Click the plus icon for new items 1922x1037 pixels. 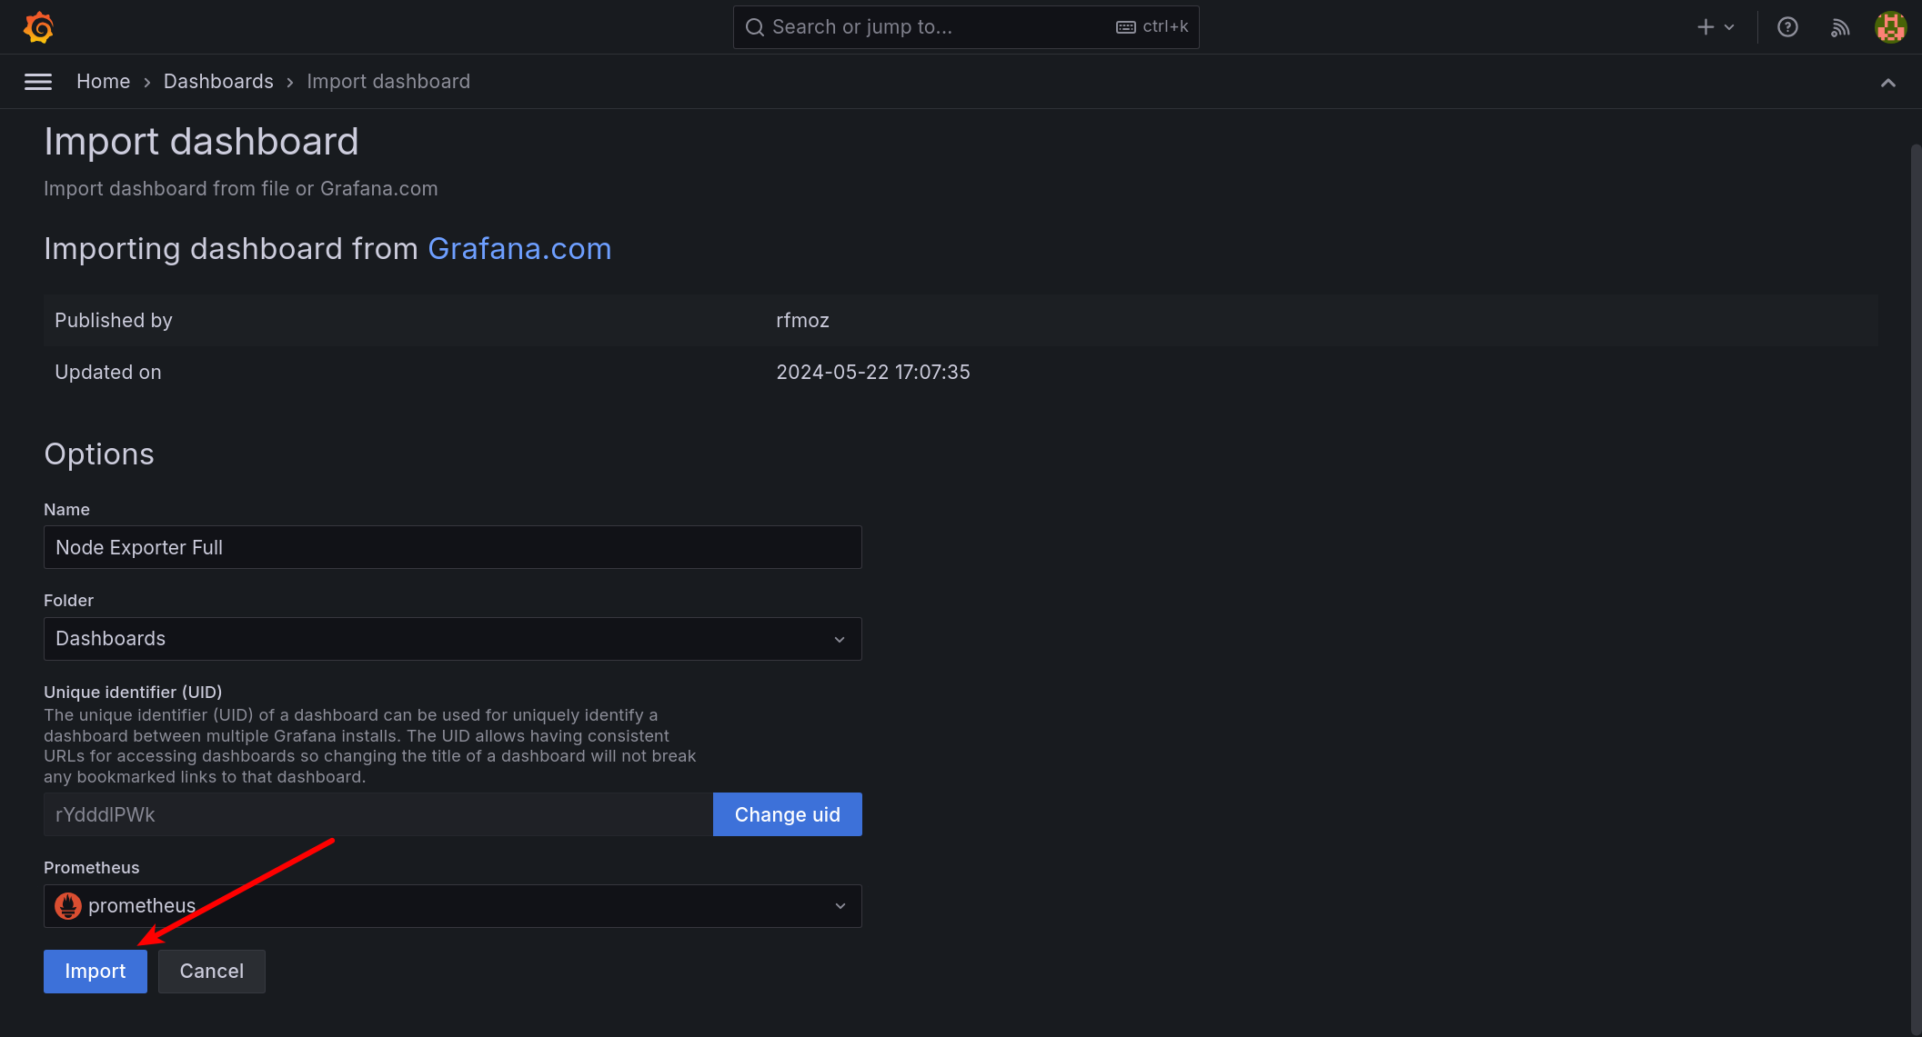click(1706, 27)
